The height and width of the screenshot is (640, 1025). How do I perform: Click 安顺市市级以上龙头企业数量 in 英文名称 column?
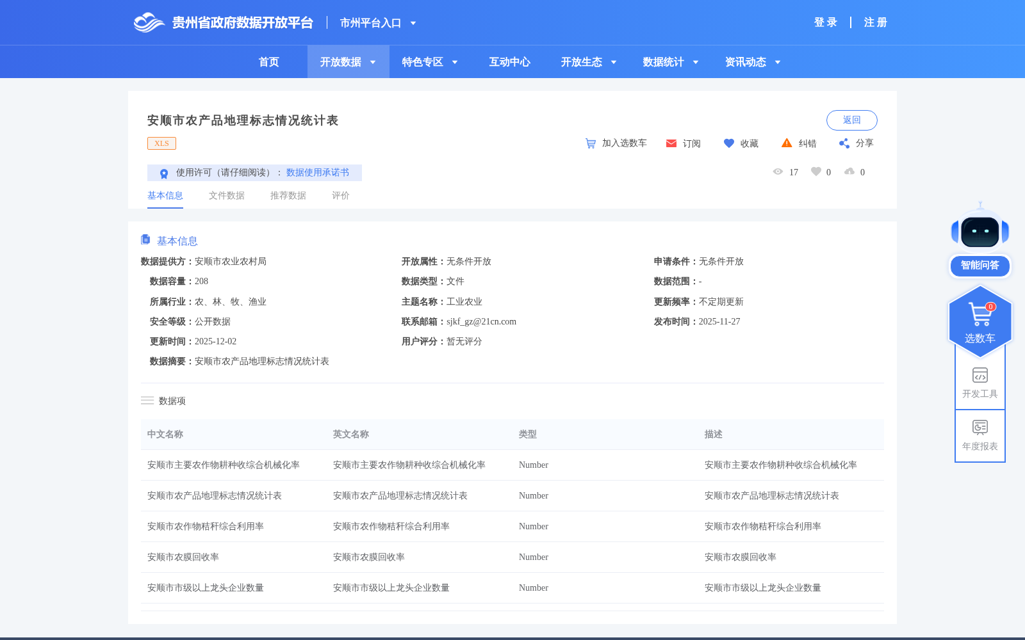tap(391, 588)
